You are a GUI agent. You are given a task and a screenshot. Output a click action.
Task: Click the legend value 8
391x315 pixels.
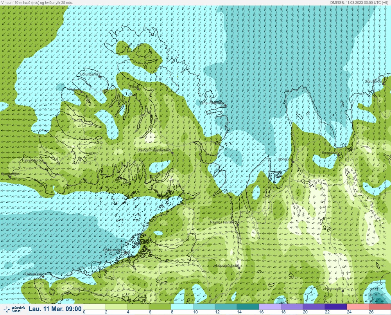172,312
